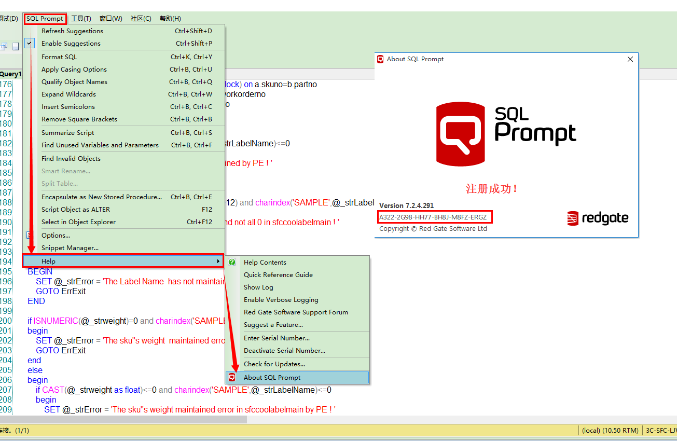677x441 pixels.
Task: Open the SQL Prompt menu
Action: [x=45, y=18]
